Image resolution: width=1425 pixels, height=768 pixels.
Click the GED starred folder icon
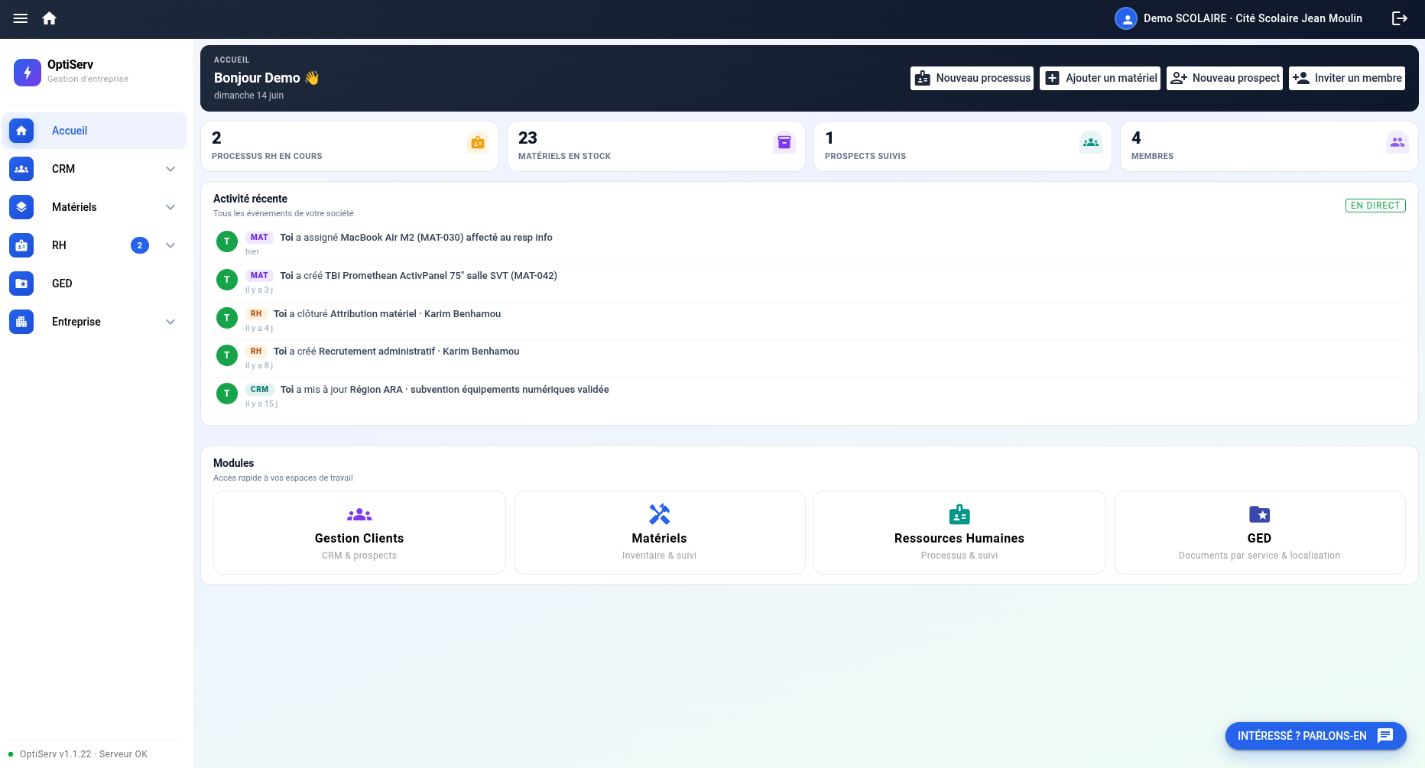click(x=1259, y=514)
